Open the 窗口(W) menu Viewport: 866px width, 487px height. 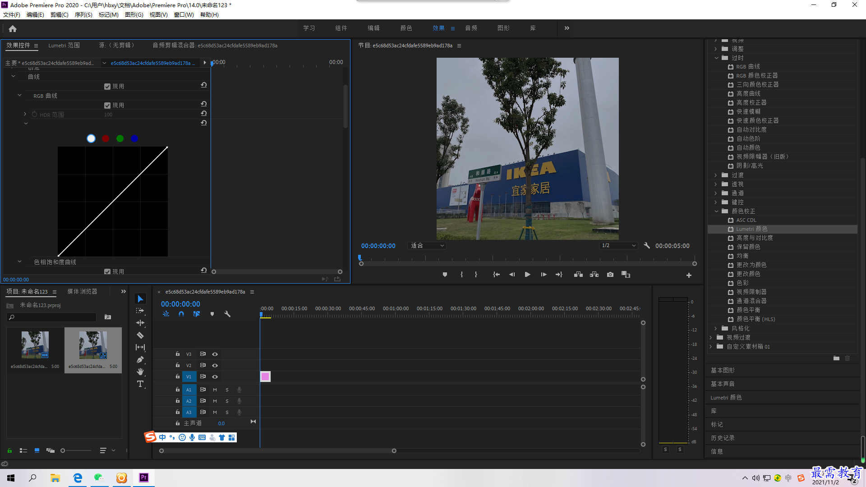click(x=184, y=15)
